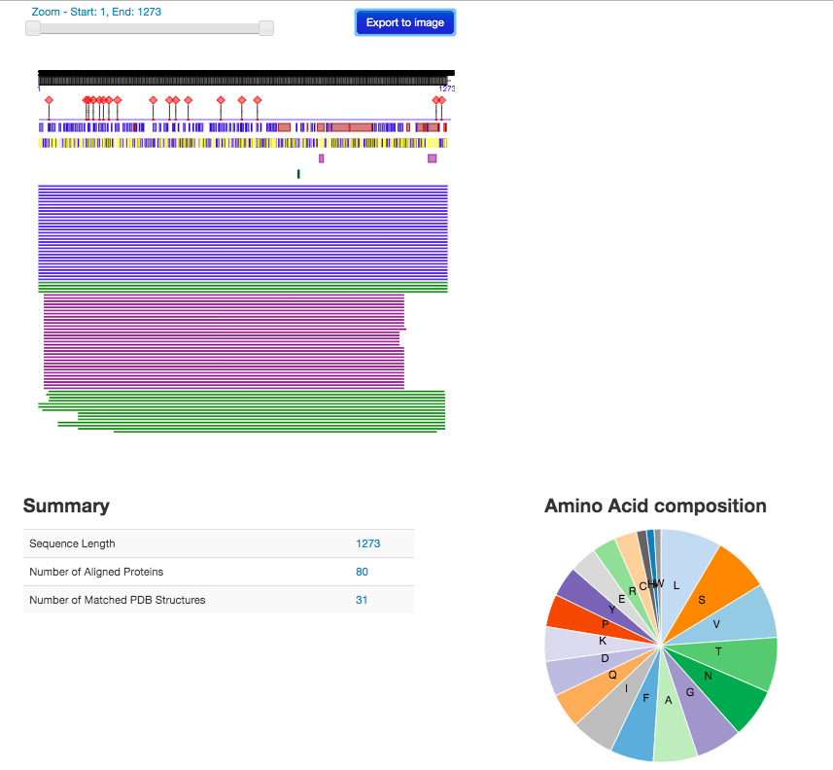Select the rightmost red diamond marker
The width and height of the screenshot is (833, 770).
pos(441,100)
